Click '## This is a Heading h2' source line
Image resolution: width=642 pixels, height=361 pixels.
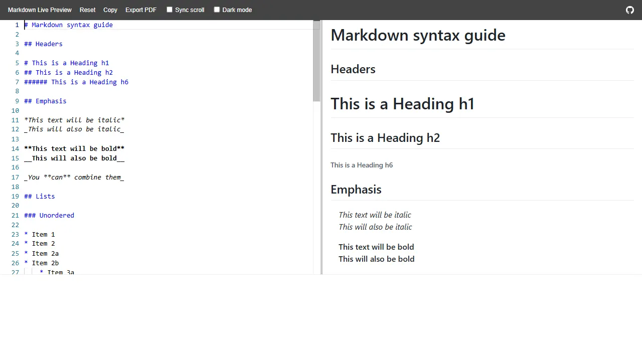pyautogui.click(x=68, y=72)
